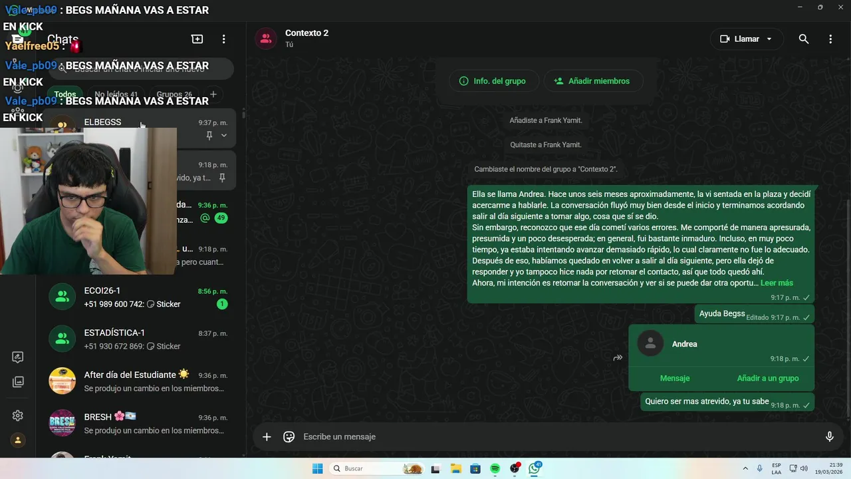Start a new chat with the compose icon
The width and height of the screenshot is (851, 479).
197,39
